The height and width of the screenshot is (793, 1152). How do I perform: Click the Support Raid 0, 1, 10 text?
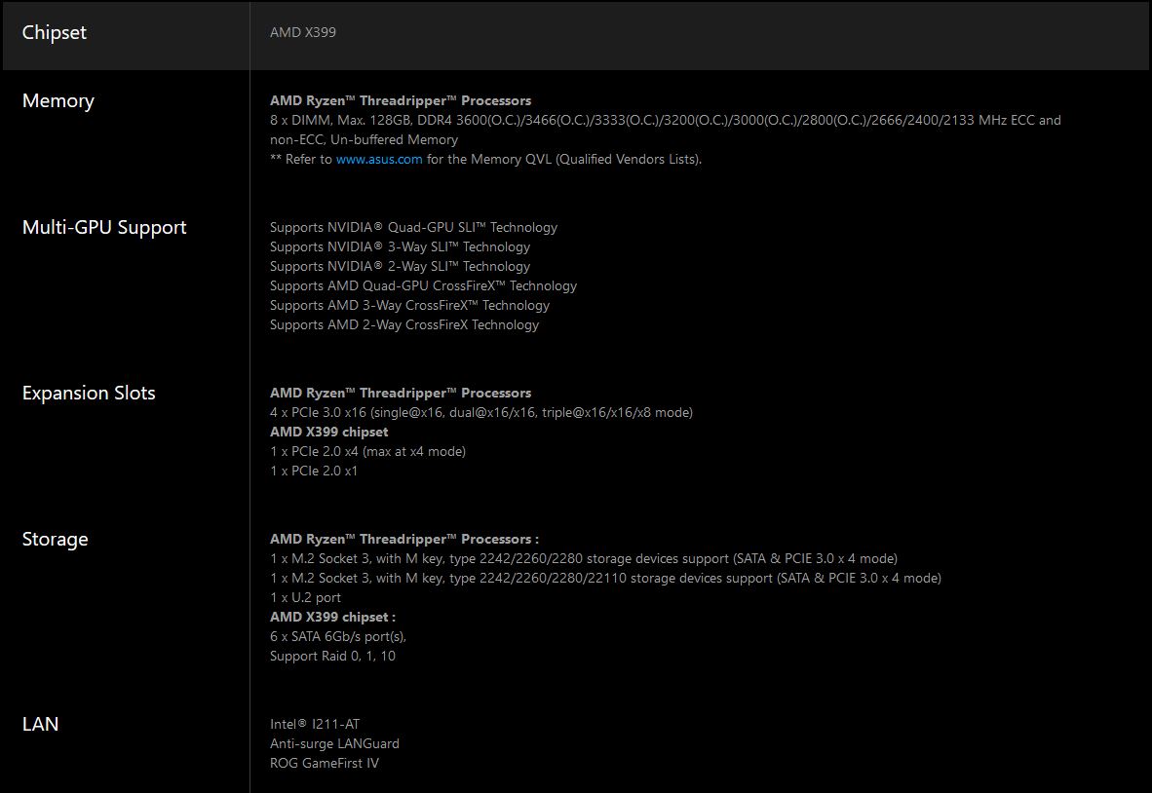coord(332,656)
